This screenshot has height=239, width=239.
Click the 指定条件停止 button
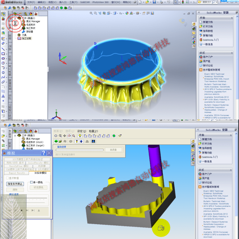coord(15,184)
